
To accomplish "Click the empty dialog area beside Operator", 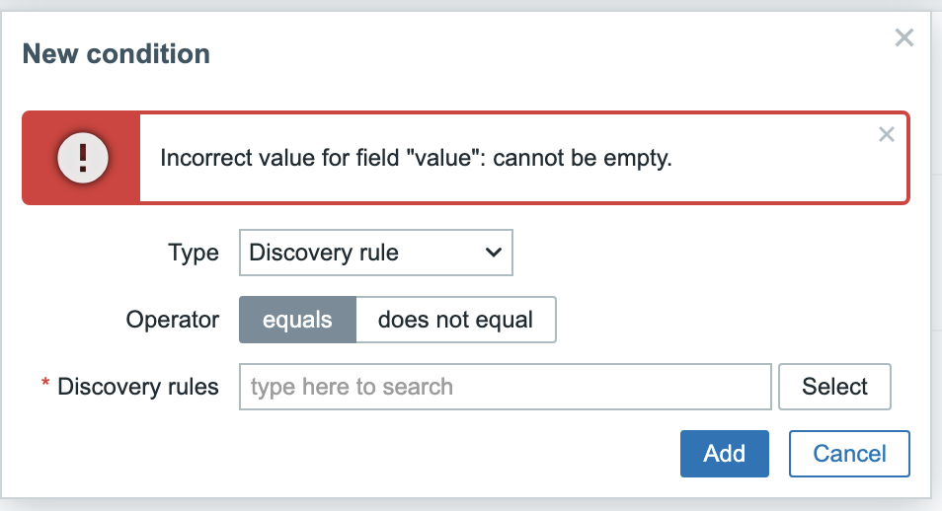I will pyautogui.click(x=739, y=320).
